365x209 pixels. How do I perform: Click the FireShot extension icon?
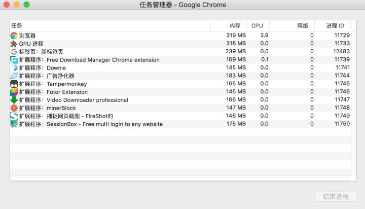pyautogui.click(x=14, y=116)
